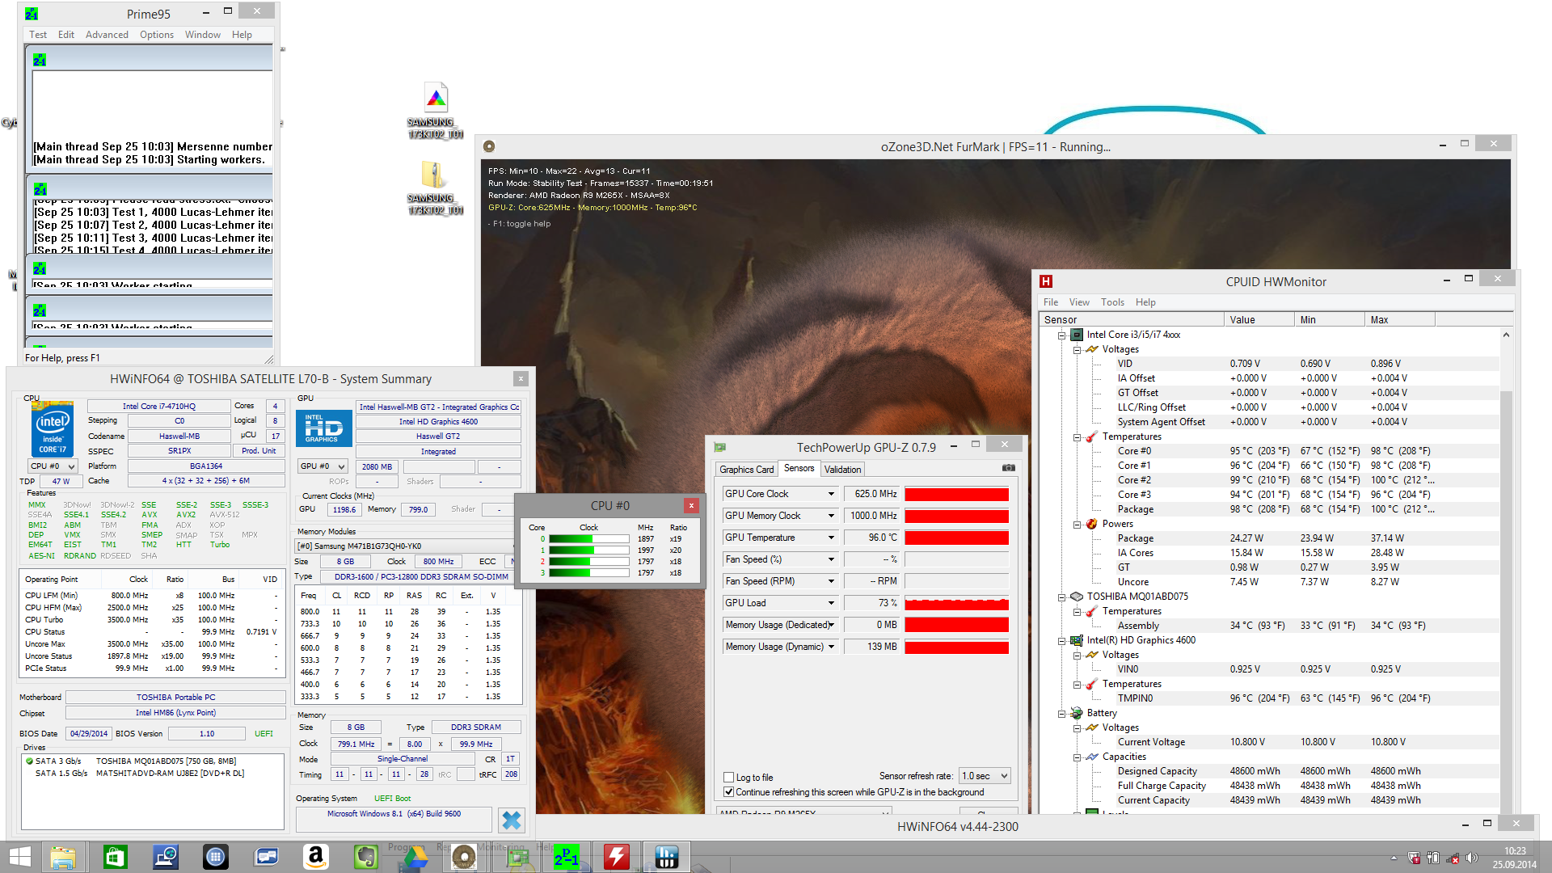Open Evernote from the taskbar
The width and height of the screenshot is (1552, 873).
366,857
